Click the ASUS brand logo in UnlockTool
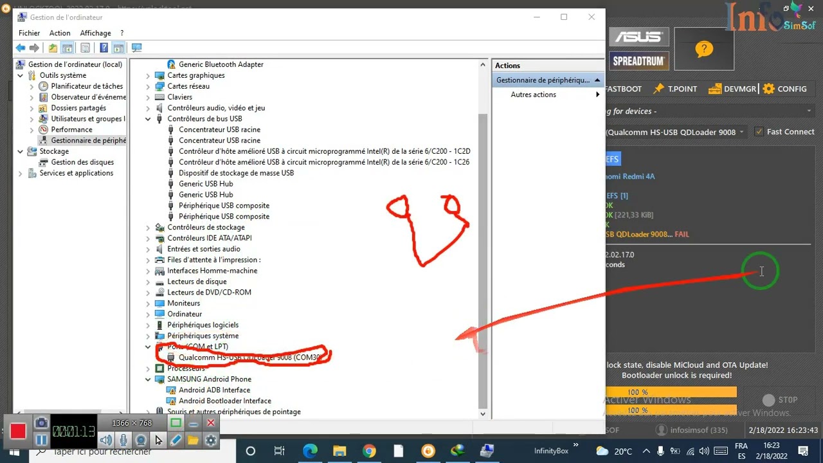 tap(638, 37)
